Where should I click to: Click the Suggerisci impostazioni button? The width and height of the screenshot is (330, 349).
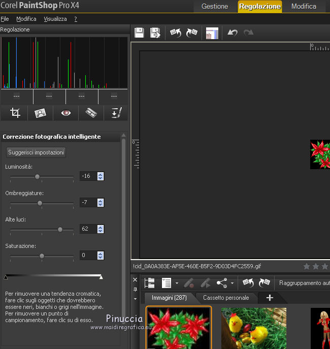click(37, 152)
